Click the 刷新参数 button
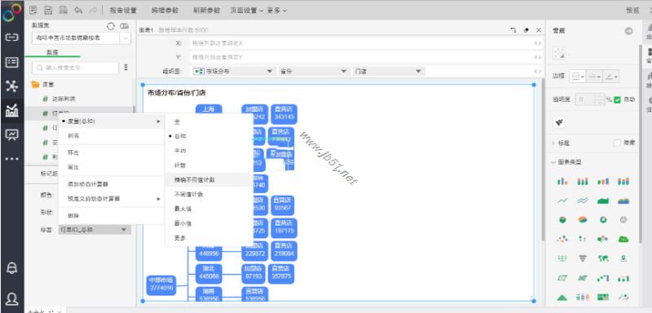This screenshot has width=652, height=313. pos(207,11)
